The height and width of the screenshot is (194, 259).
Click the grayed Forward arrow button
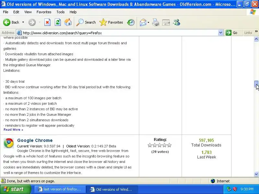(x=32, y=22)
